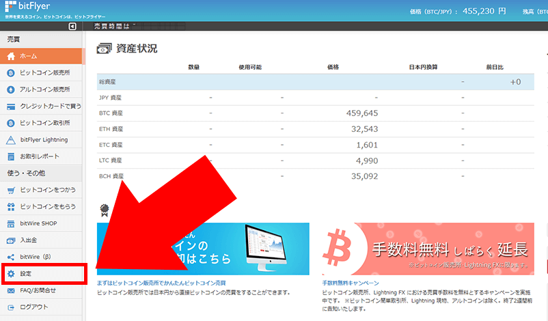Open 設定 settings gear icon
The width and height of the screenshot is (548, 321).
tap(10, 274)
